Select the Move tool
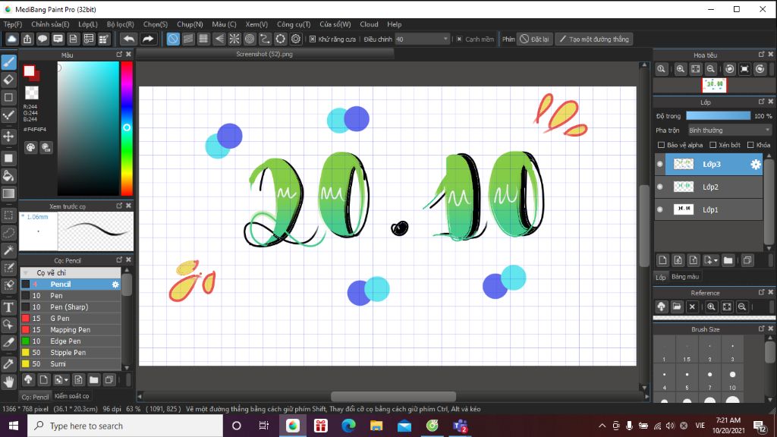This screenshot has height=437, width=777. click(x=8, y=137)
